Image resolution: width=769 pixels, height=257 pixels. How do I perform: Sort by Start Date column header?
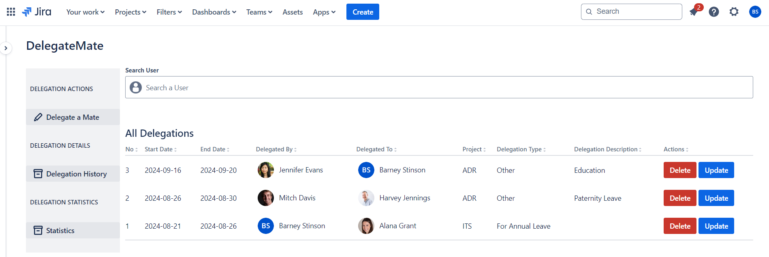[161, 149]
